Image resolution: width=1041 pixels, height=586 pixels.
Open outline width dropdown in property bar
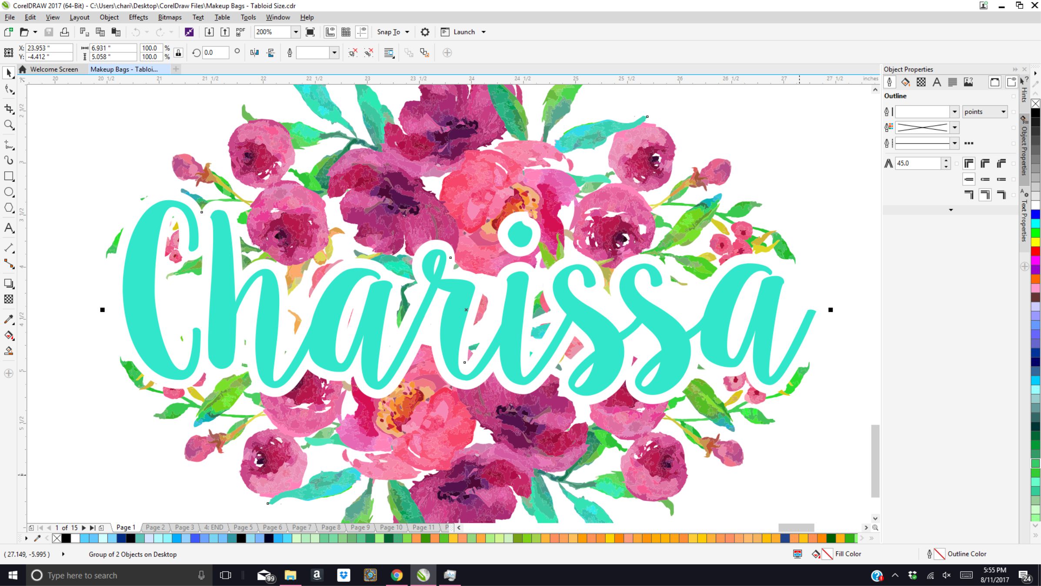coord(334,53)
